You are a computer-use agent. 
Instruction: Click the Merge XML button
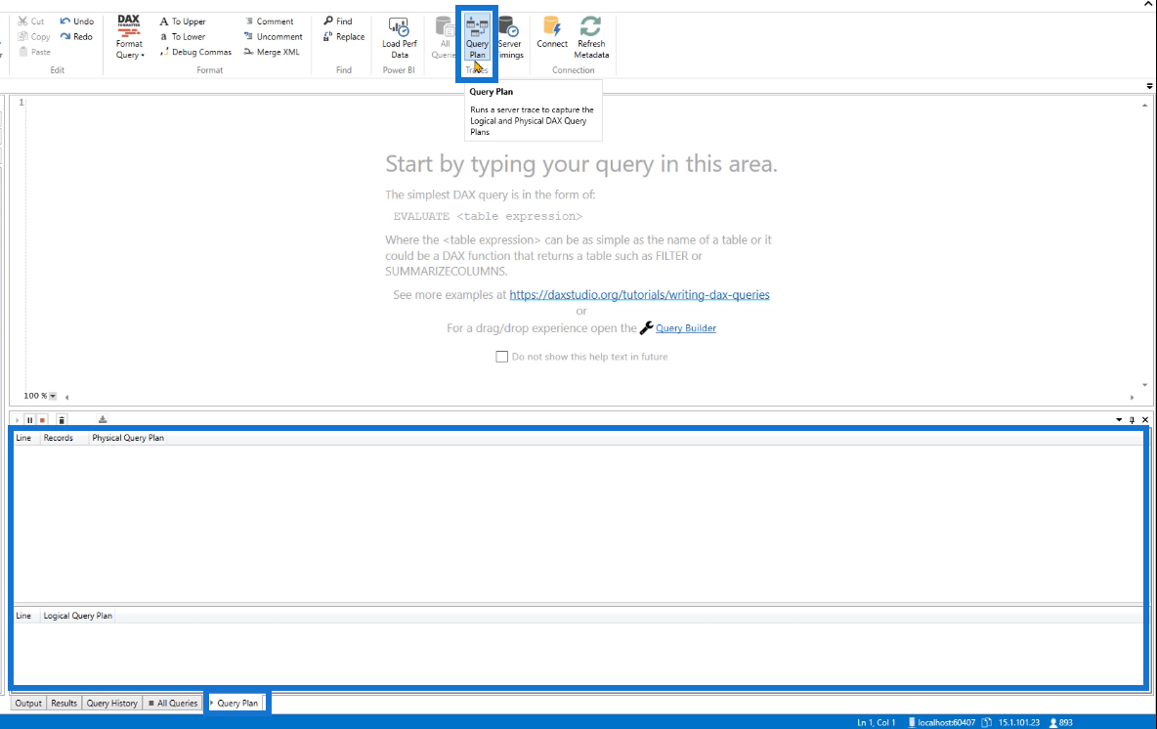[x=272, y=52]
